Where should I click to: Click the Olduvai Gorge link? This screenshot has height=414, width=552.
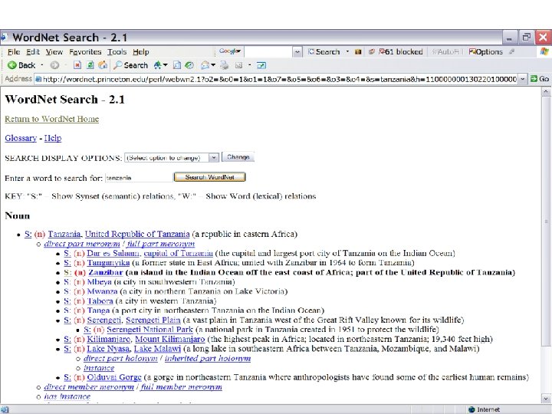114,377
